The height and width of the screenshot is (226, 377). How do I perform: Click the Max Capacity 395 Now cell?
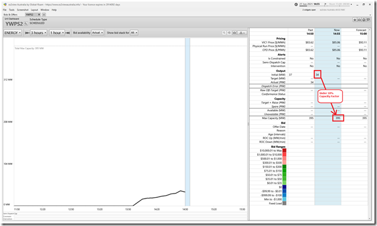[x=338, y=118]
